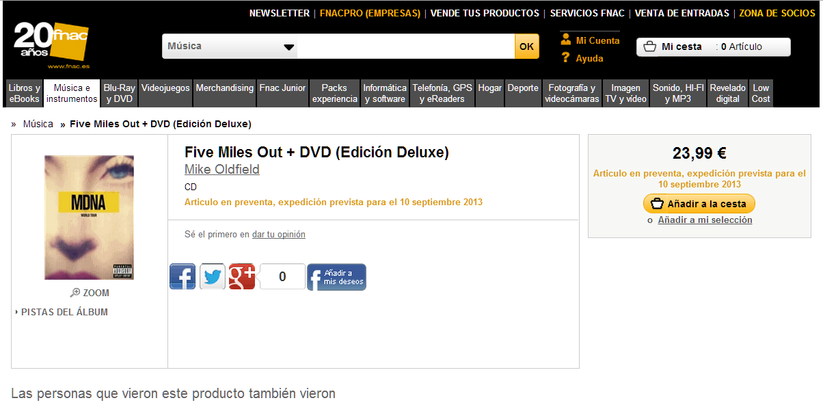Open the Mike Oldfield artist link
The height and width of the screenshot is (407, 823).
click(222, 170)
